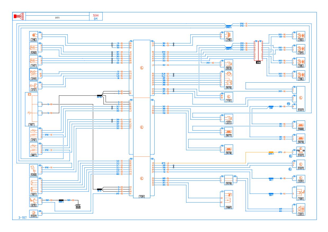Select component 146 symbol

[34, 35]
